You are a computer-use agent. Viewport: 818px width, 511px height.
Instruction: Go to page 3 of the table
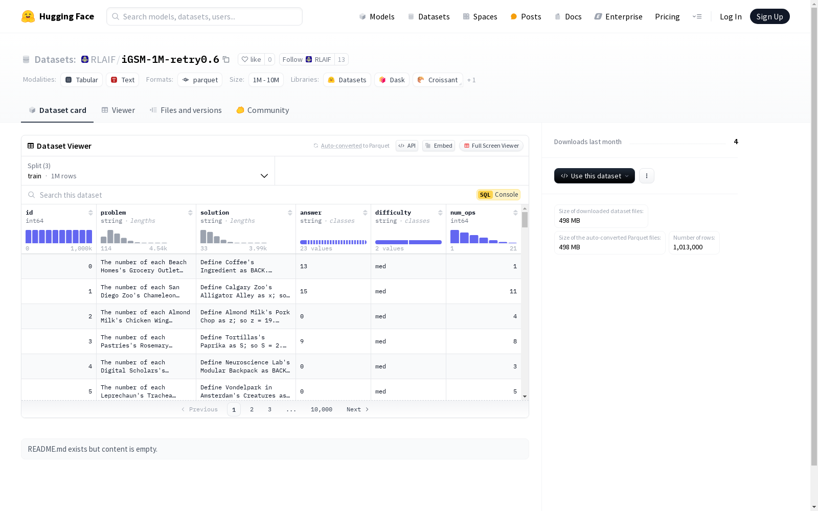pyautogui.click(x=269, y=409)
